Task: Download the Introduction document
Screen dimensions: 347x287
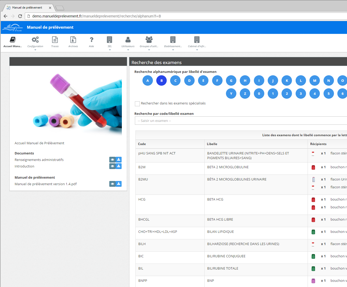Action: (119, 166)
